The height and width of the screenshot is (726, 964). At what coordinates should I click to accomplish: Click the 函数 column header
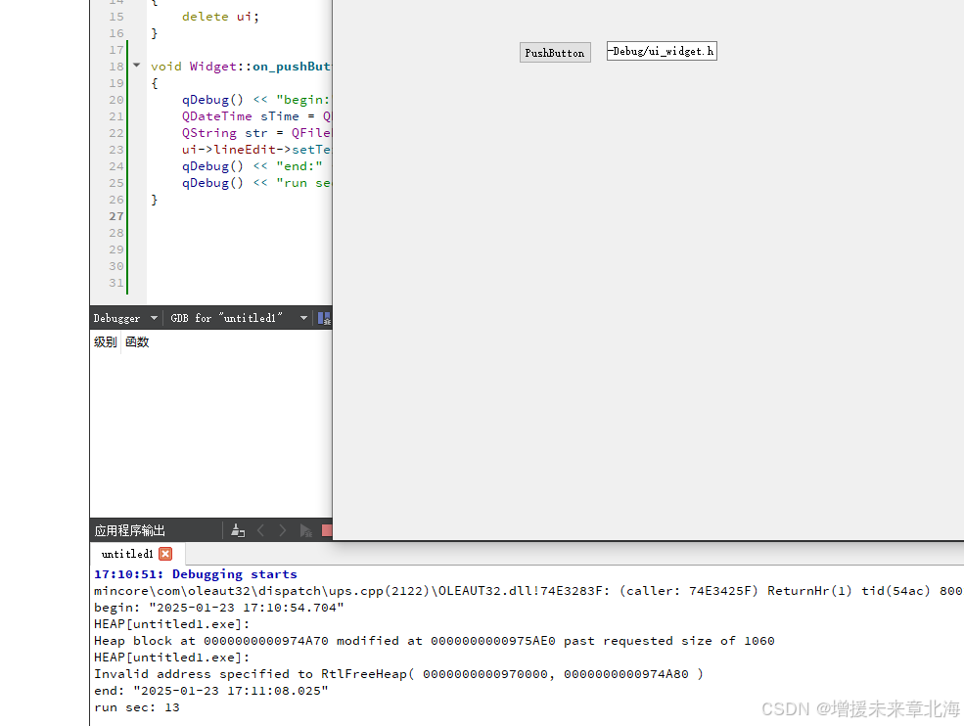point(137,341)
